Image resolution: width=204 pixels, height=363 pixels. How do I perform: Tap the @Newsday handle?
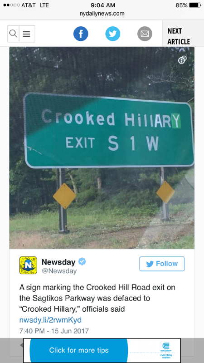coord(59,271)
